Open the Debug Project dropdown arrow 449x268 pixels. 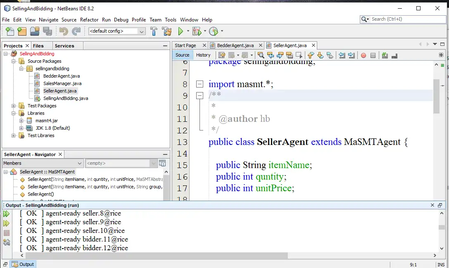point(205,31)
